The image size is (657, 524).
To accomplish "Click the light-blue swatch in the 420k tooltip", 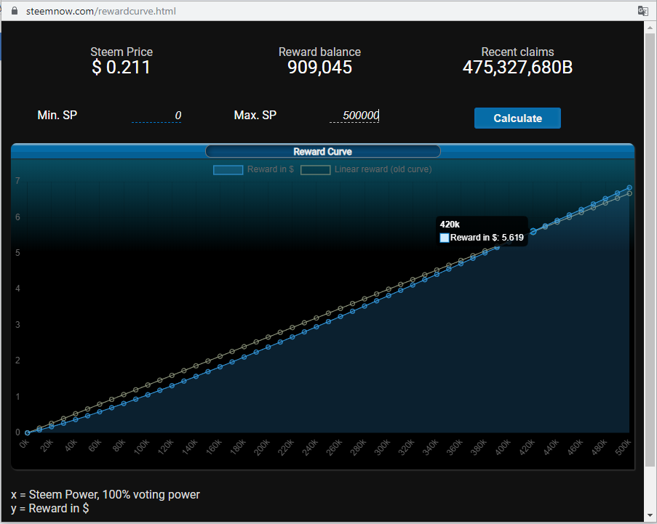I will click(445, 238).
